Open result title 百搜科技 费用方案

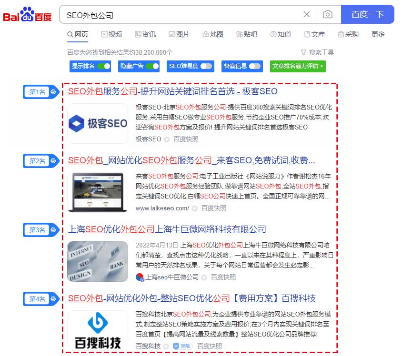tap(192, 298)
